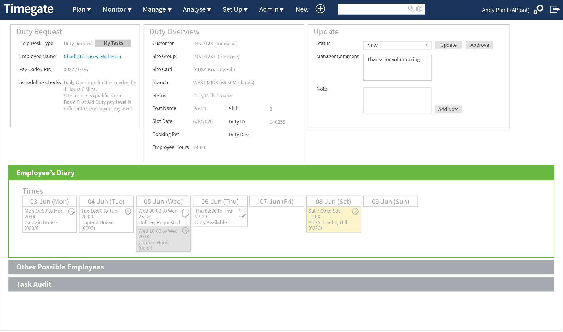Click inside the Note text area

(397, 100)
